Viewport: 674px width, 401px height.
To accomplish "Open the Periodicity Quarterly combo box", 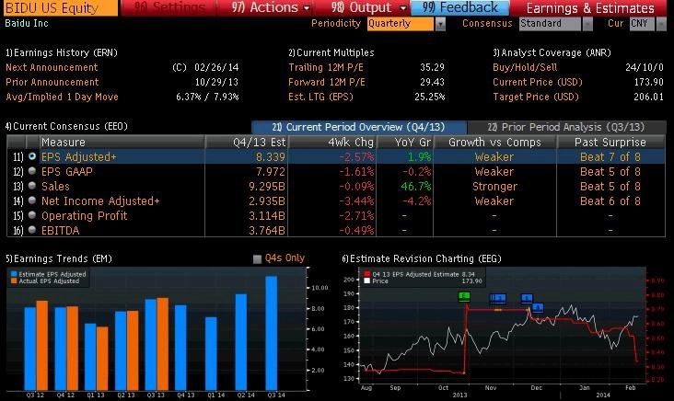I will click(401, 24).
